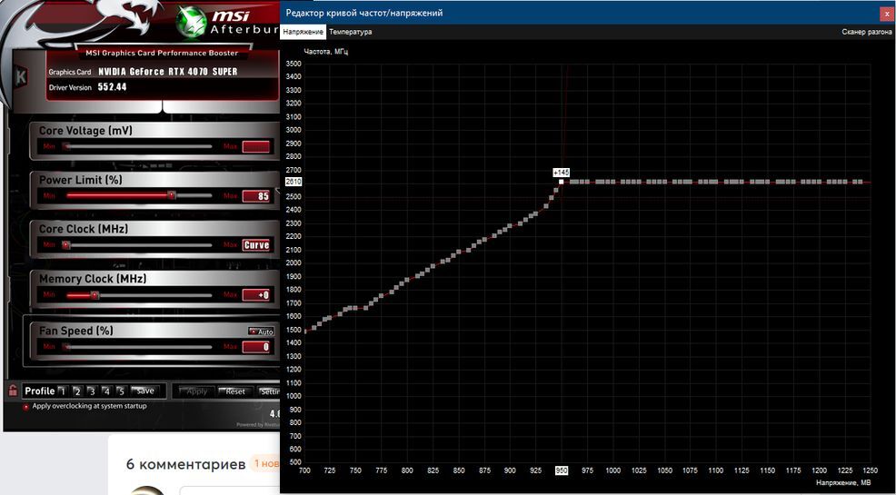
Task: Select Profile slot 1
Action: [x=63, y=391]
